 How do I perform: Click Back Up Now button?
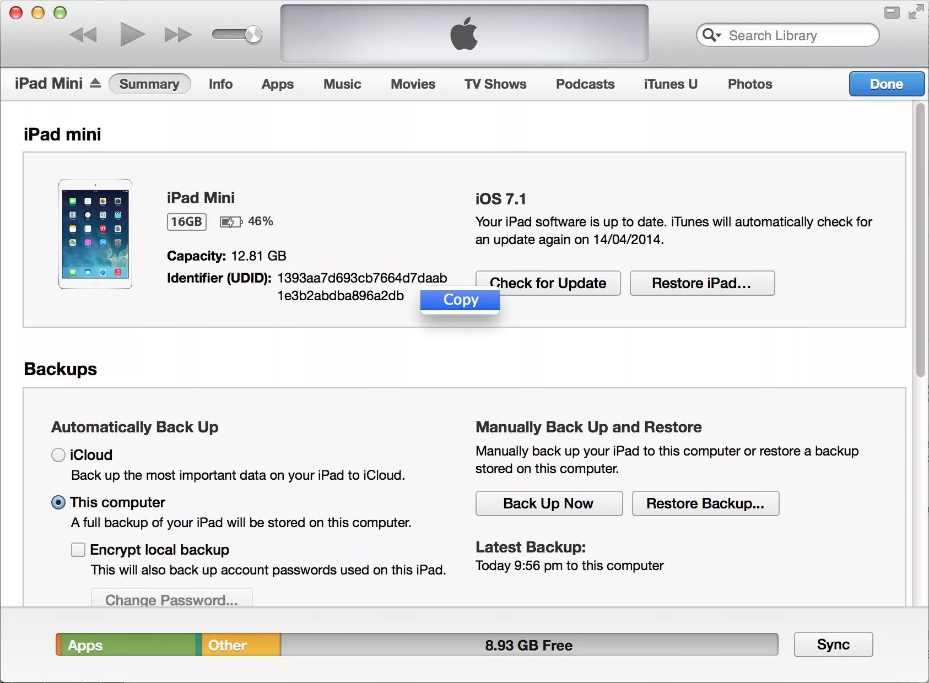(549, 503)
